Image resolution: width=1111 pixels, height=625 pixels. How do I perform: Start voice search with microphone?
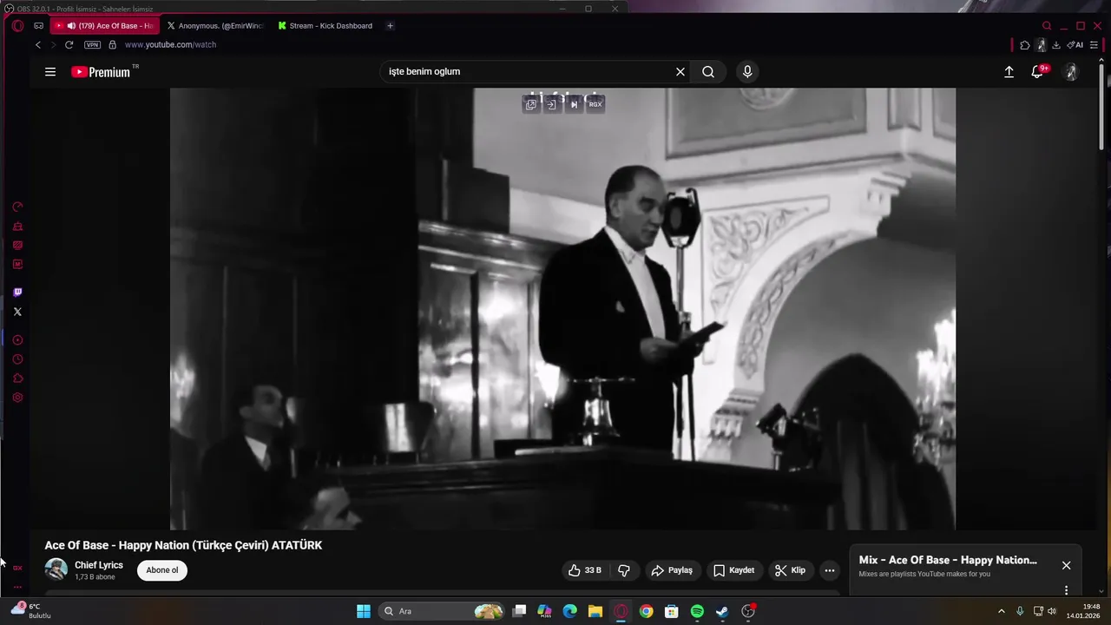coord(747,72)
